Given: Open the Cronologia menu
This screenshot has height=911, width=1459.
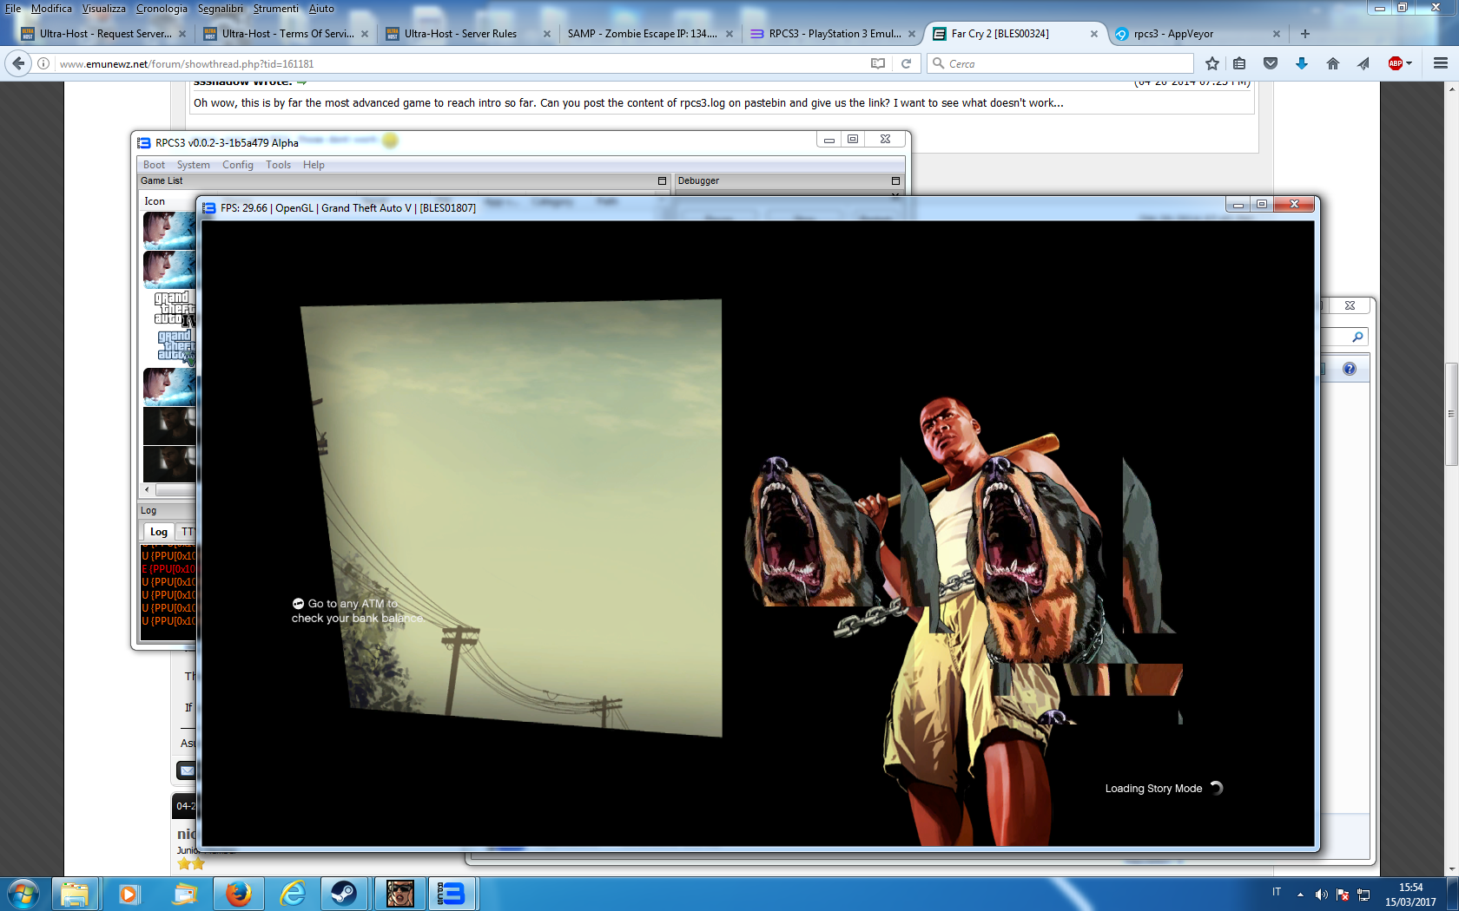Looking at the screenshot, I should pos(162,9).
